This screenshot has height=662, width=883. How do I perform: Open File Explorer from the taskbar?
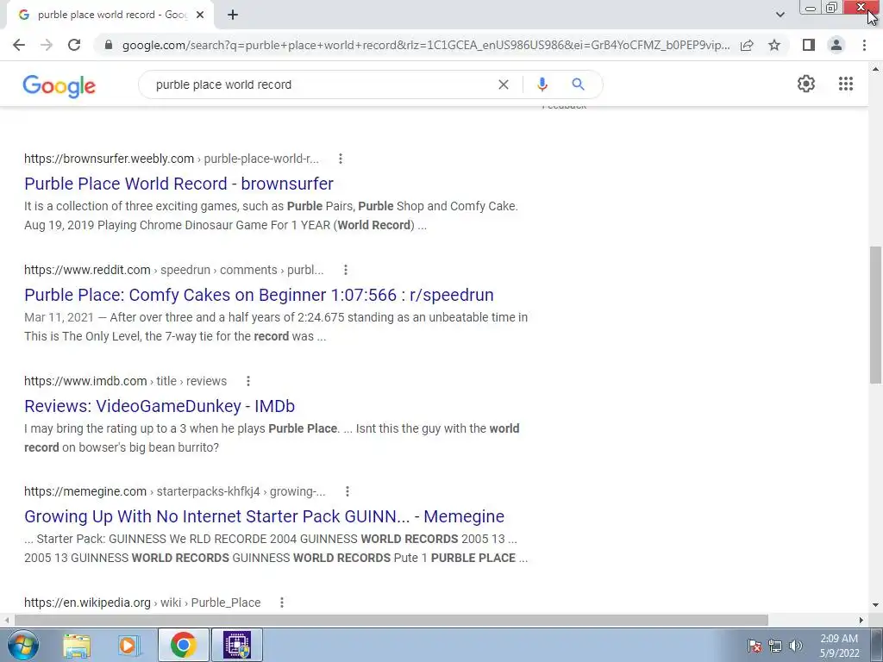[x=77, y=645]
